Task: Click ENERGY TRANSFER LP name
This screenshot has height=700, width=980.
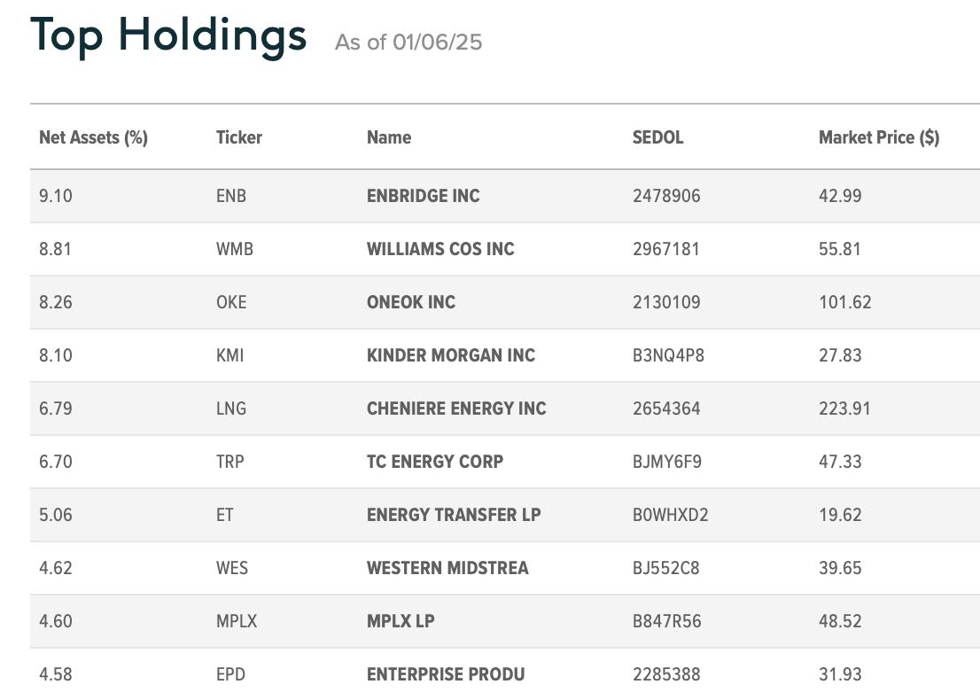Action: point(454,515)
